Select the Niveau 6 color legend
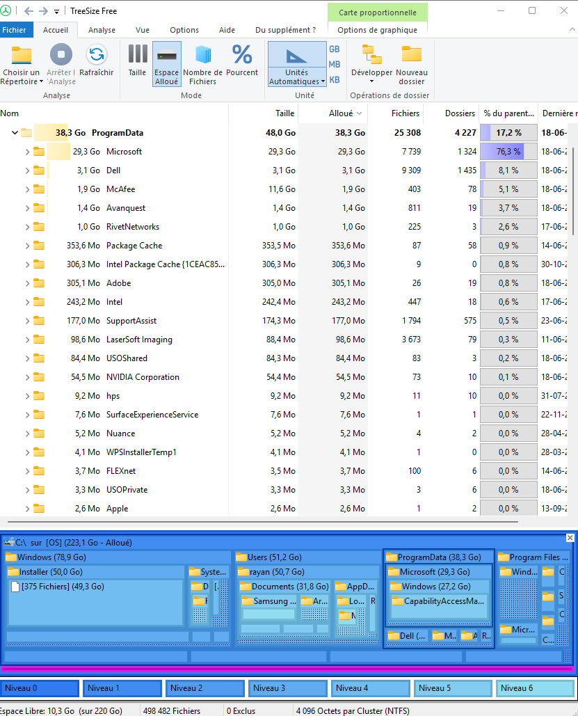Viewport: 578px width, 716px height. tap(535, 688)
